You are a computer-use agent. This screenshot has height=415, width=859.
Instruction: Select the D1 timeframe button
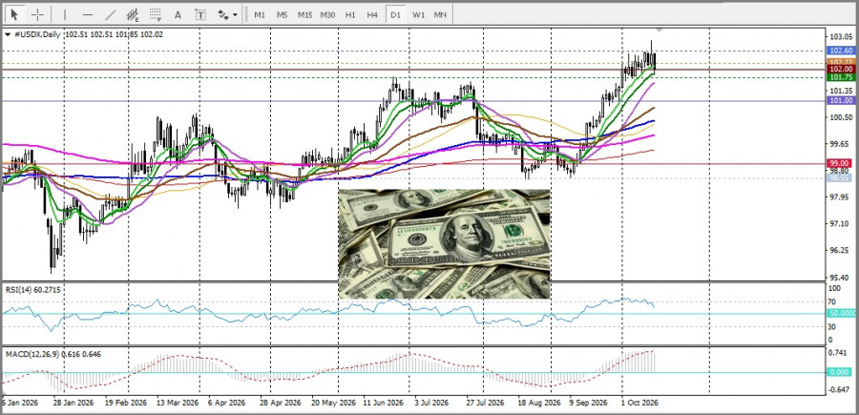tap(395, 14)
